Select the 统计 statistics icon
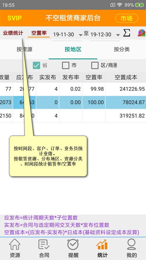Image resolution: width=146 pixels, height=260 pixels. pos(102,244)
